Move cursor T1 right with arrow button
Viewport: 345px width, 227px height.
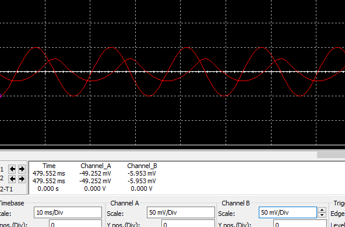(x=22, y=169)
